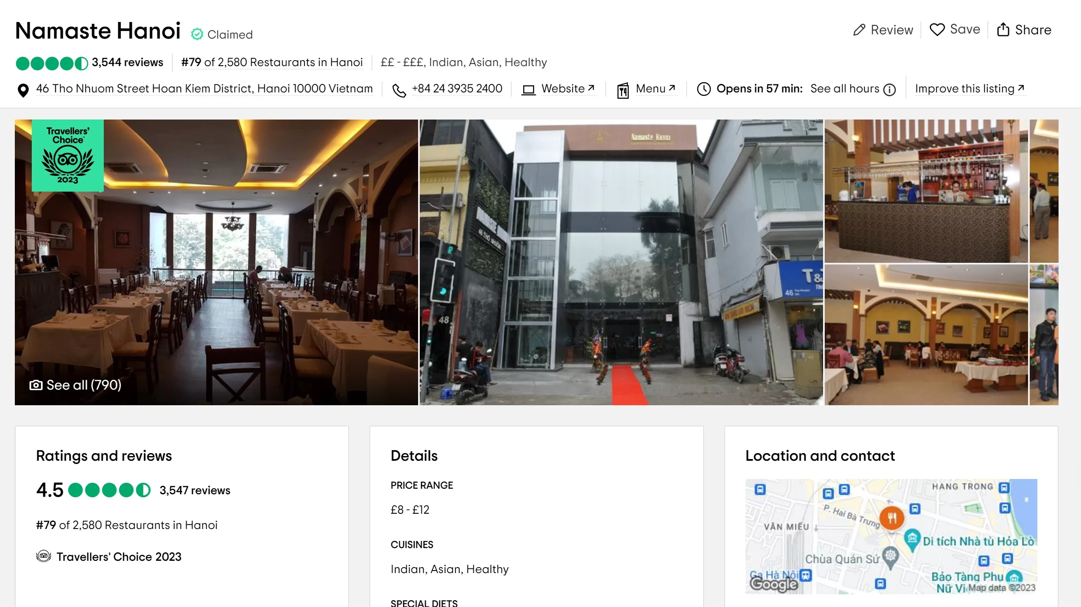Click the Details heading
1081x607 pixels.
(x=414, y=456)
